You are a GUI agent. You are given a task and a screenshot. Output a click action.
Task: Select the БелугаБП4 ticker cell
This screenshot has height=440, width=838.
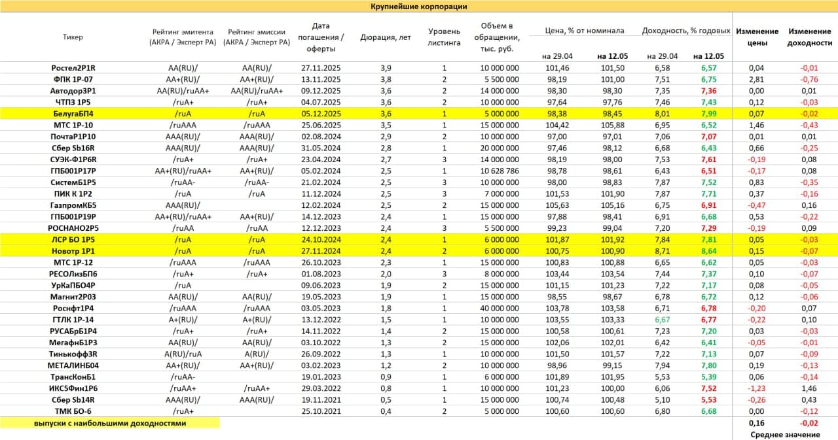point(73,113)
